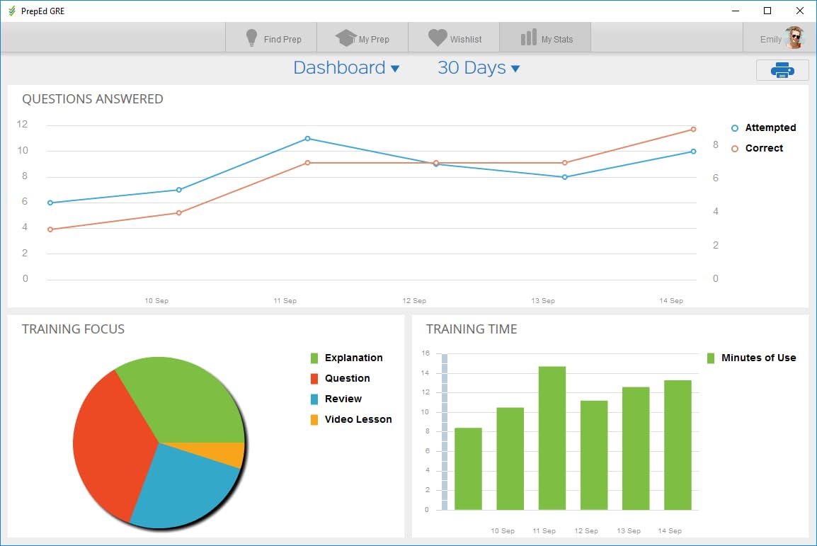Toggle the Attempted series legend marker
Image resolution: width=817 pixels, height=546 pixels.
coord(735,128)
